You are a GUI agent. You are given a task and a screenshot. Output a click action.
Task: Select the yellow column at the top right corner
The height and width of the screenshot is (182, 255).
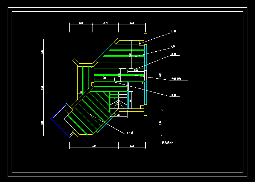(145, 36)
